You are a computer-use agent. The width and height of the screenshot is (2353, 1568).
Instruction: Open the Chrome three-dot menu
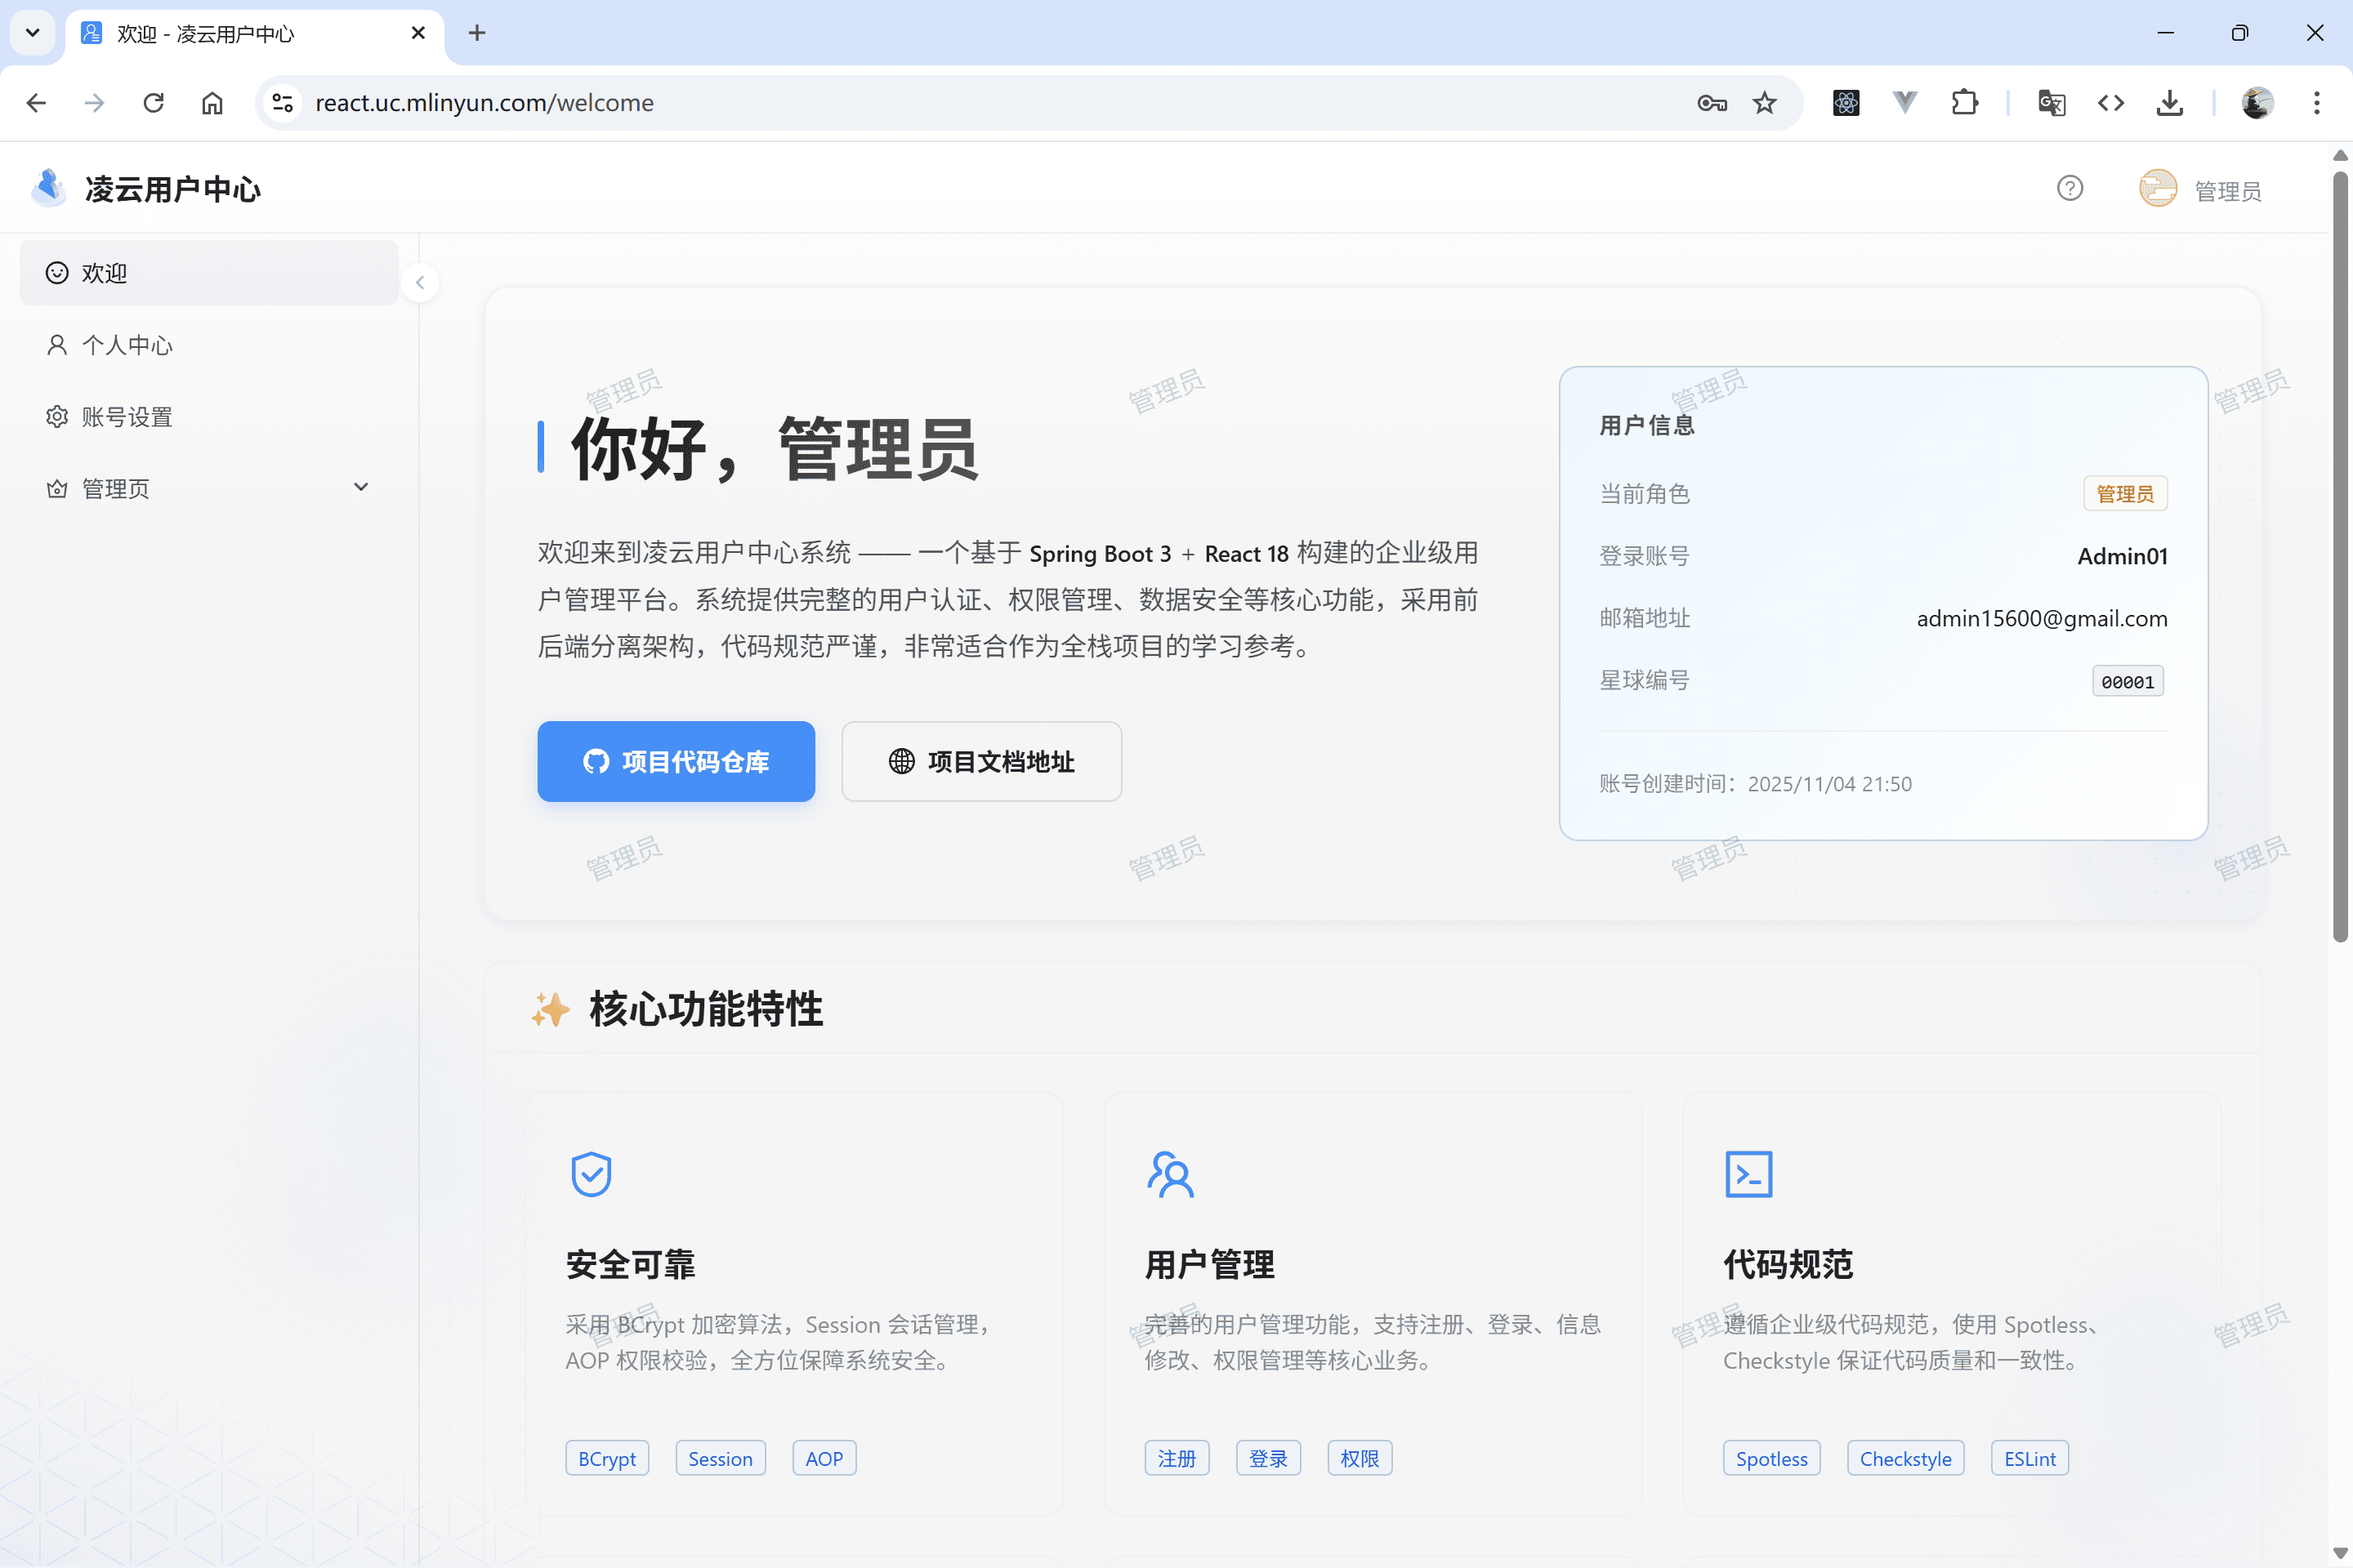pos(2316,103)
